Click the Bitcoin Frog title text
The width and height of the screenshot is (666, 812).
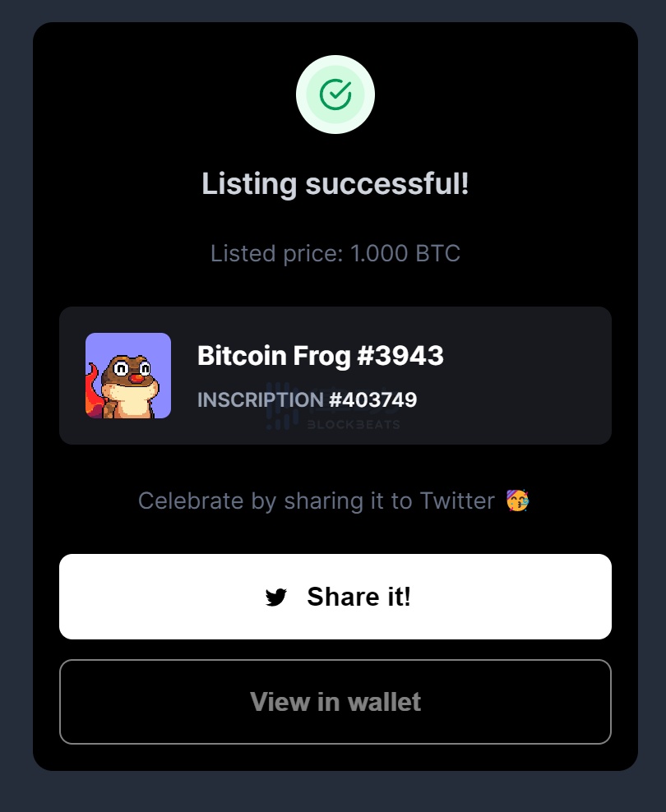pos(274,356)
